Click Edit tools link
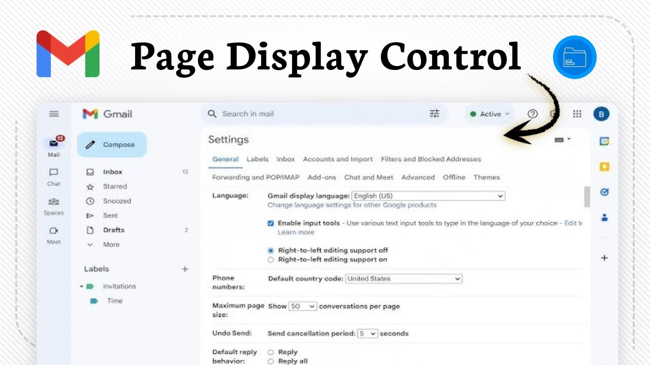The width and height of the screenshot is (650, 365). 573,223
